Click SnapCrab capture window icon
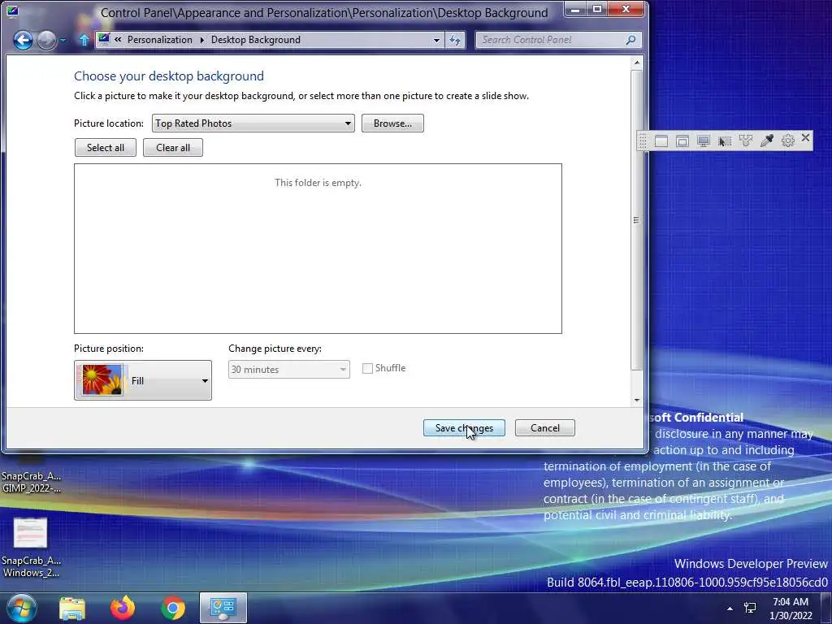The height and width of the screenshot is (624, 832). tap(661, 141)
